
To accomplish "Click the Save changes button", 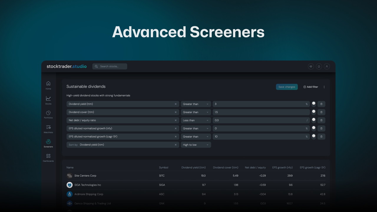I will [x=287, y=87].
